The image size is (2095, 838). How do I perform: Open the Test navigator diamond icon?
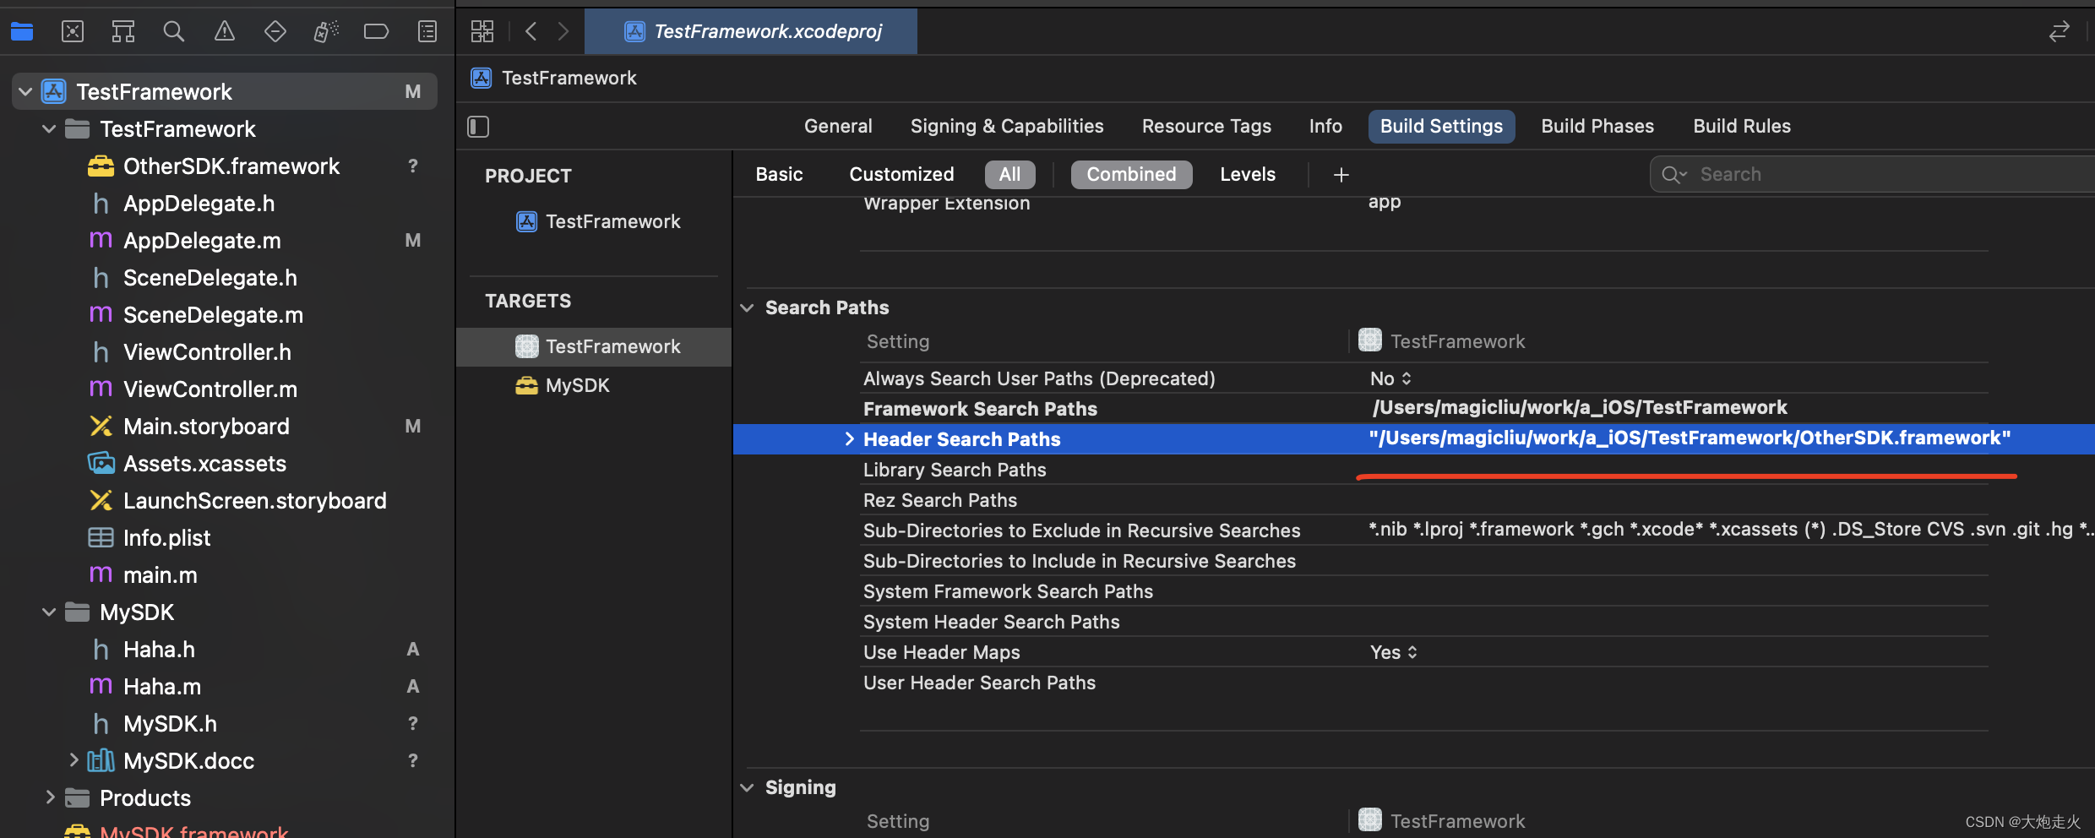pyautogui.click(x=275, y=32)
